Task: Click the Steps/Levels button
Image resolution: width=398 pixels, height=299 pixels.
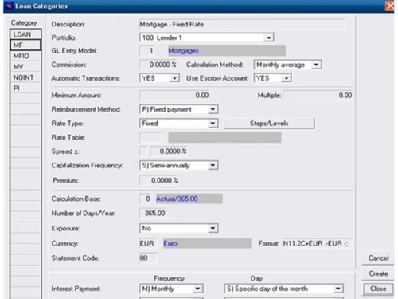Action: click(x=269, y=124)
